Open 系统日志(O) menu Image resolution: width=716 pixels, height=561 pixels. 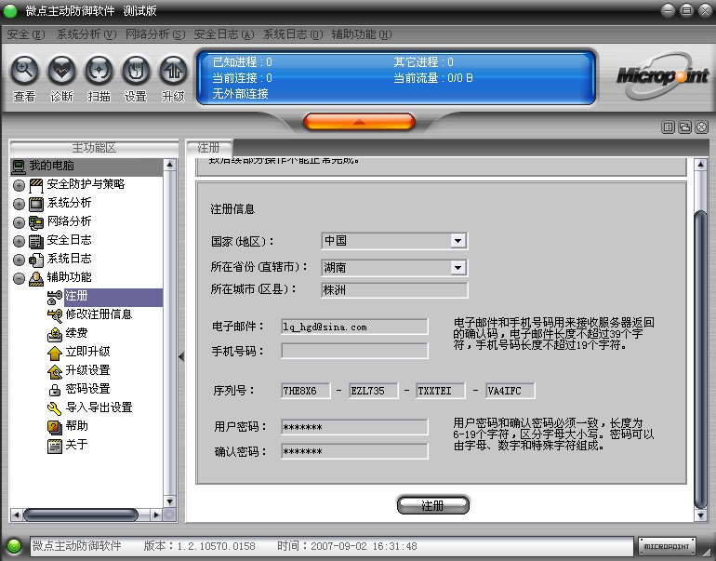(293, 34)
